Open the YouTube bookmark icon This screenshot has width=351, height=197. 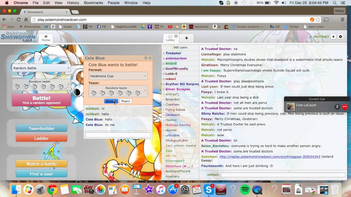click(x=170, y=27)
